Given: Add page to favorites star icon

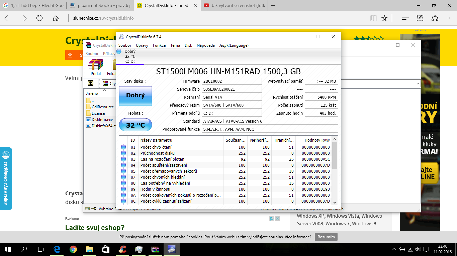Looking at the screenshot, I should [384, 18].
